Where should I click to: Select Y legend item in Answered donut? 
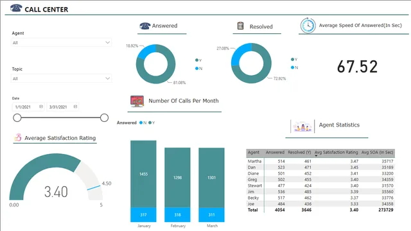click(x=198, y=60)
